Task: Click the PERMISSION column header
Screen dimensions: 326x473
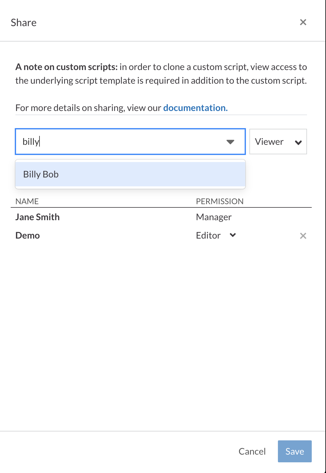Action: 219,201
